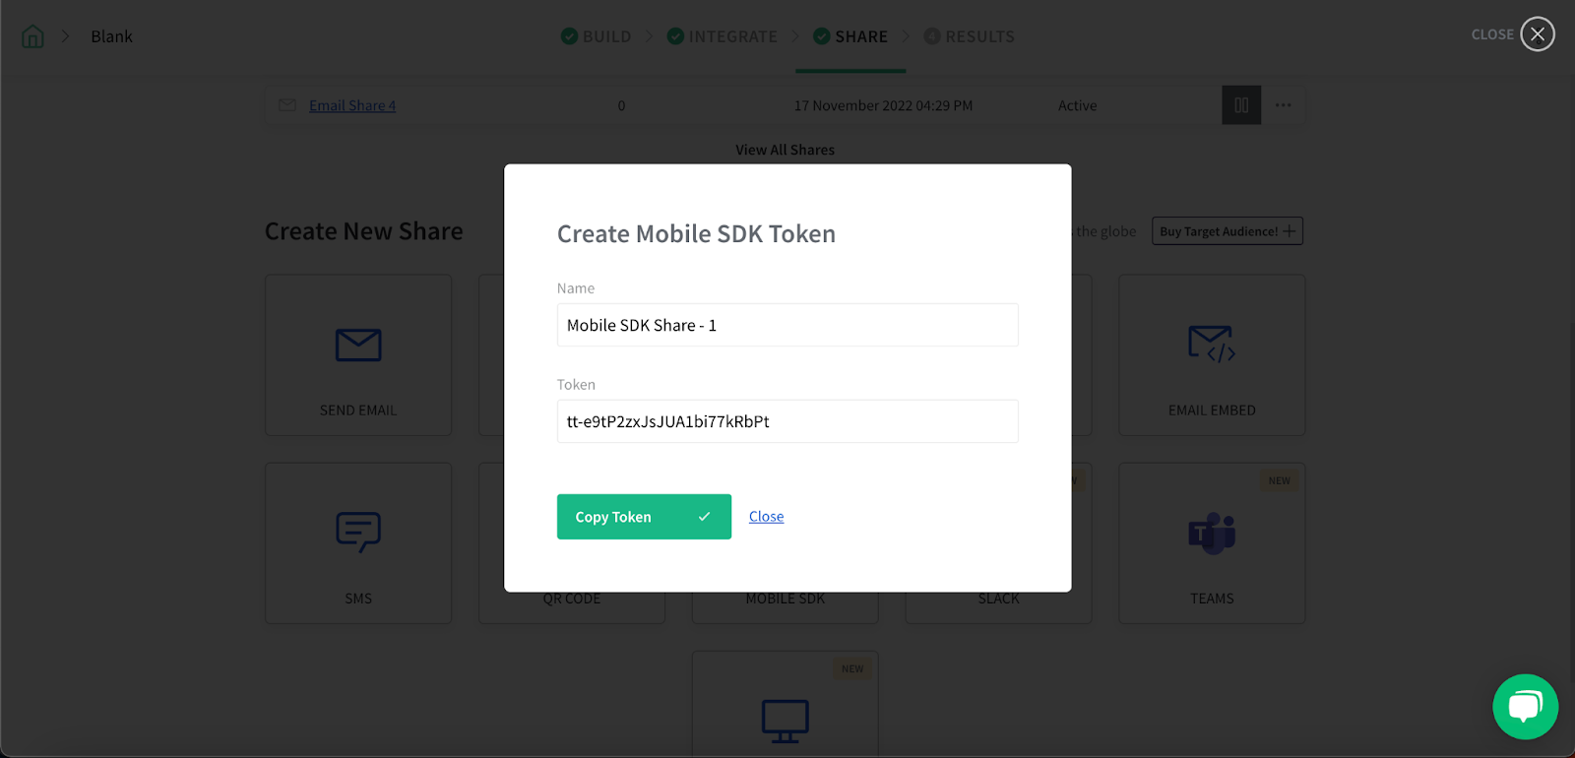Select the SMS chat bubble icon
Image resolution: width=1575 pixels, height=758 pixels.
click(x=358, y=532)
